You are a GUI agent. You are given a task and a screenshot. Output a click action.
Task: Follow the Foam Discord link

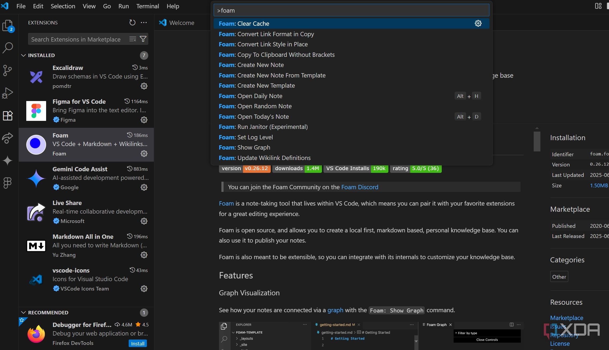click(359, 187)
